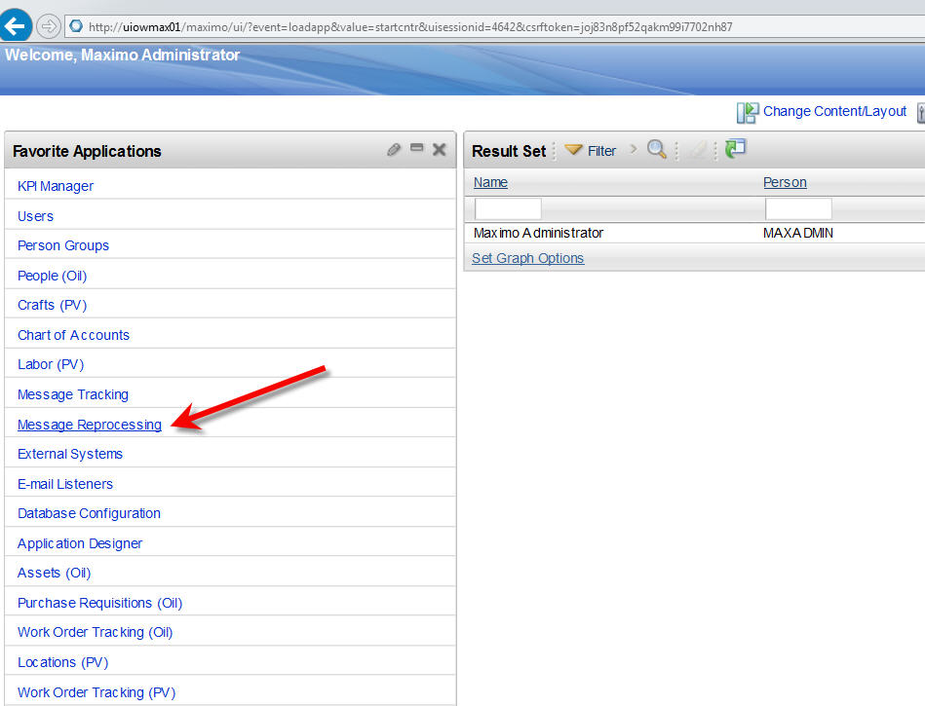Select the yellow Filter funnel icon
The image size is (925, 706).
pos(574,149)
